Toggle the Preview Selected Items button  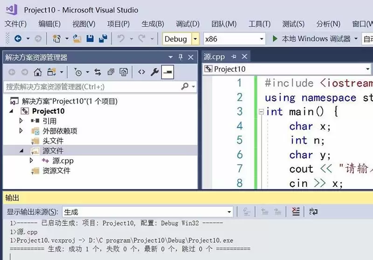(x=168, y=72)
